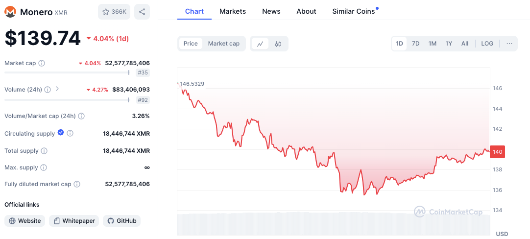Open the chart's three-dot more options menu
This screenshot has height=239, width=530.
[509, 44]
